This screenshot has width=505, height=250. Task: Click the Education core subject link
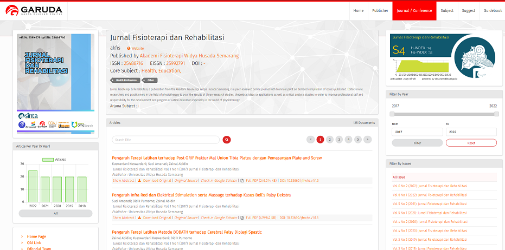(169, 71)
